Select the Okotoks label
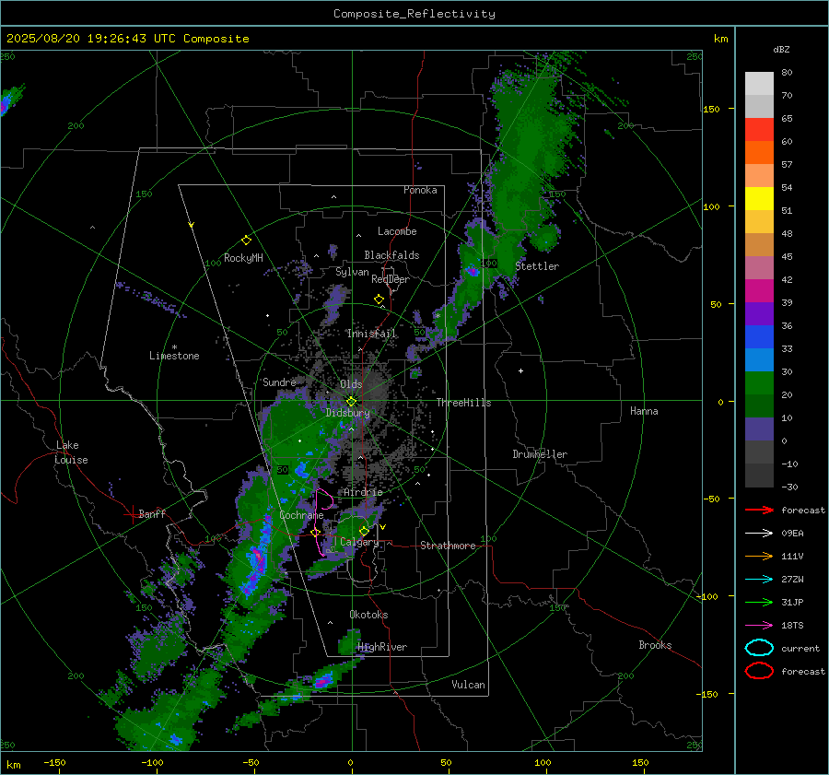 pos(368,615)
